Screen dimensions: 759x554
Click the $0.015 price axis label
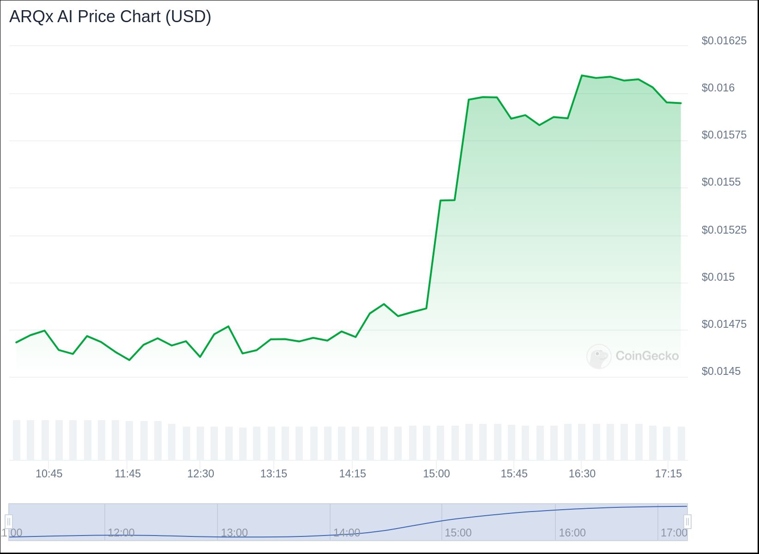(x=718, y=277)
